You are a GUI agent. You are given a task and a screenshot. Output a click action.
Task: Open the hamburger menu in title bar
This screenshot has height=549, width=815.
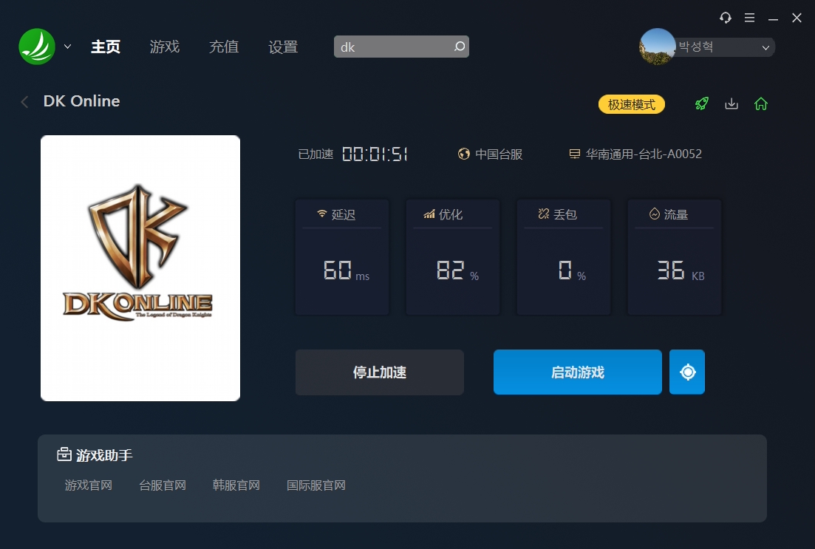click(749, 18)
